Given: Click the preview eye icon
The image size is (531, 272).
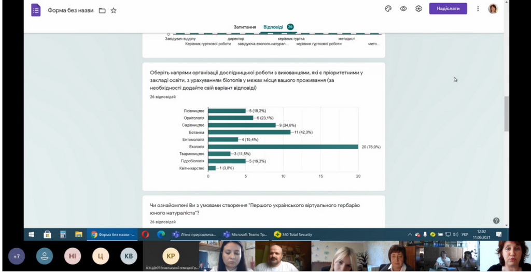Looking at the screenshot, I should tap(403, 9).
